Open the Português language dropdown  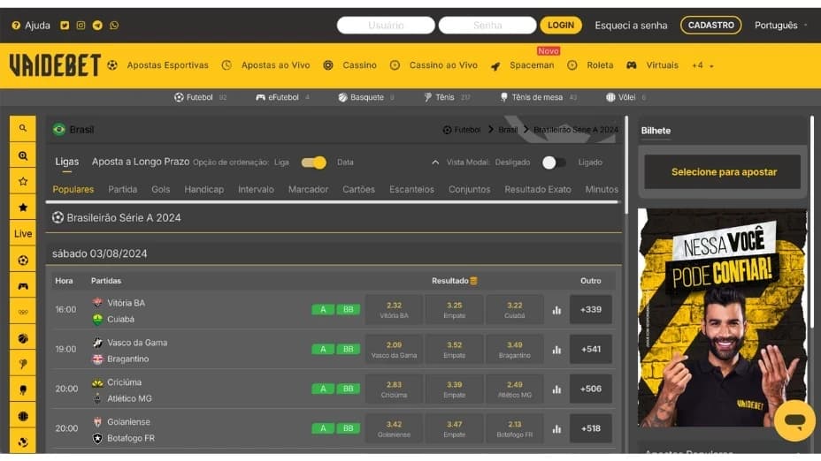click(780, 25)
